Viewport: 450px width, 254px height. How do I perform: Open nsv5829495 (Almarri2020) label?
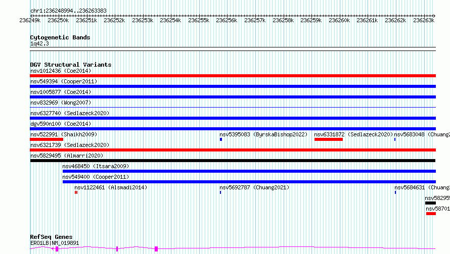point(67,156)
